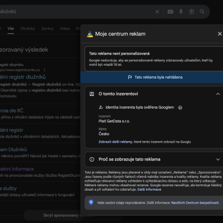Close the Moje centrum reklam panel
Screen dimensions: 223x223
(220, 34)
